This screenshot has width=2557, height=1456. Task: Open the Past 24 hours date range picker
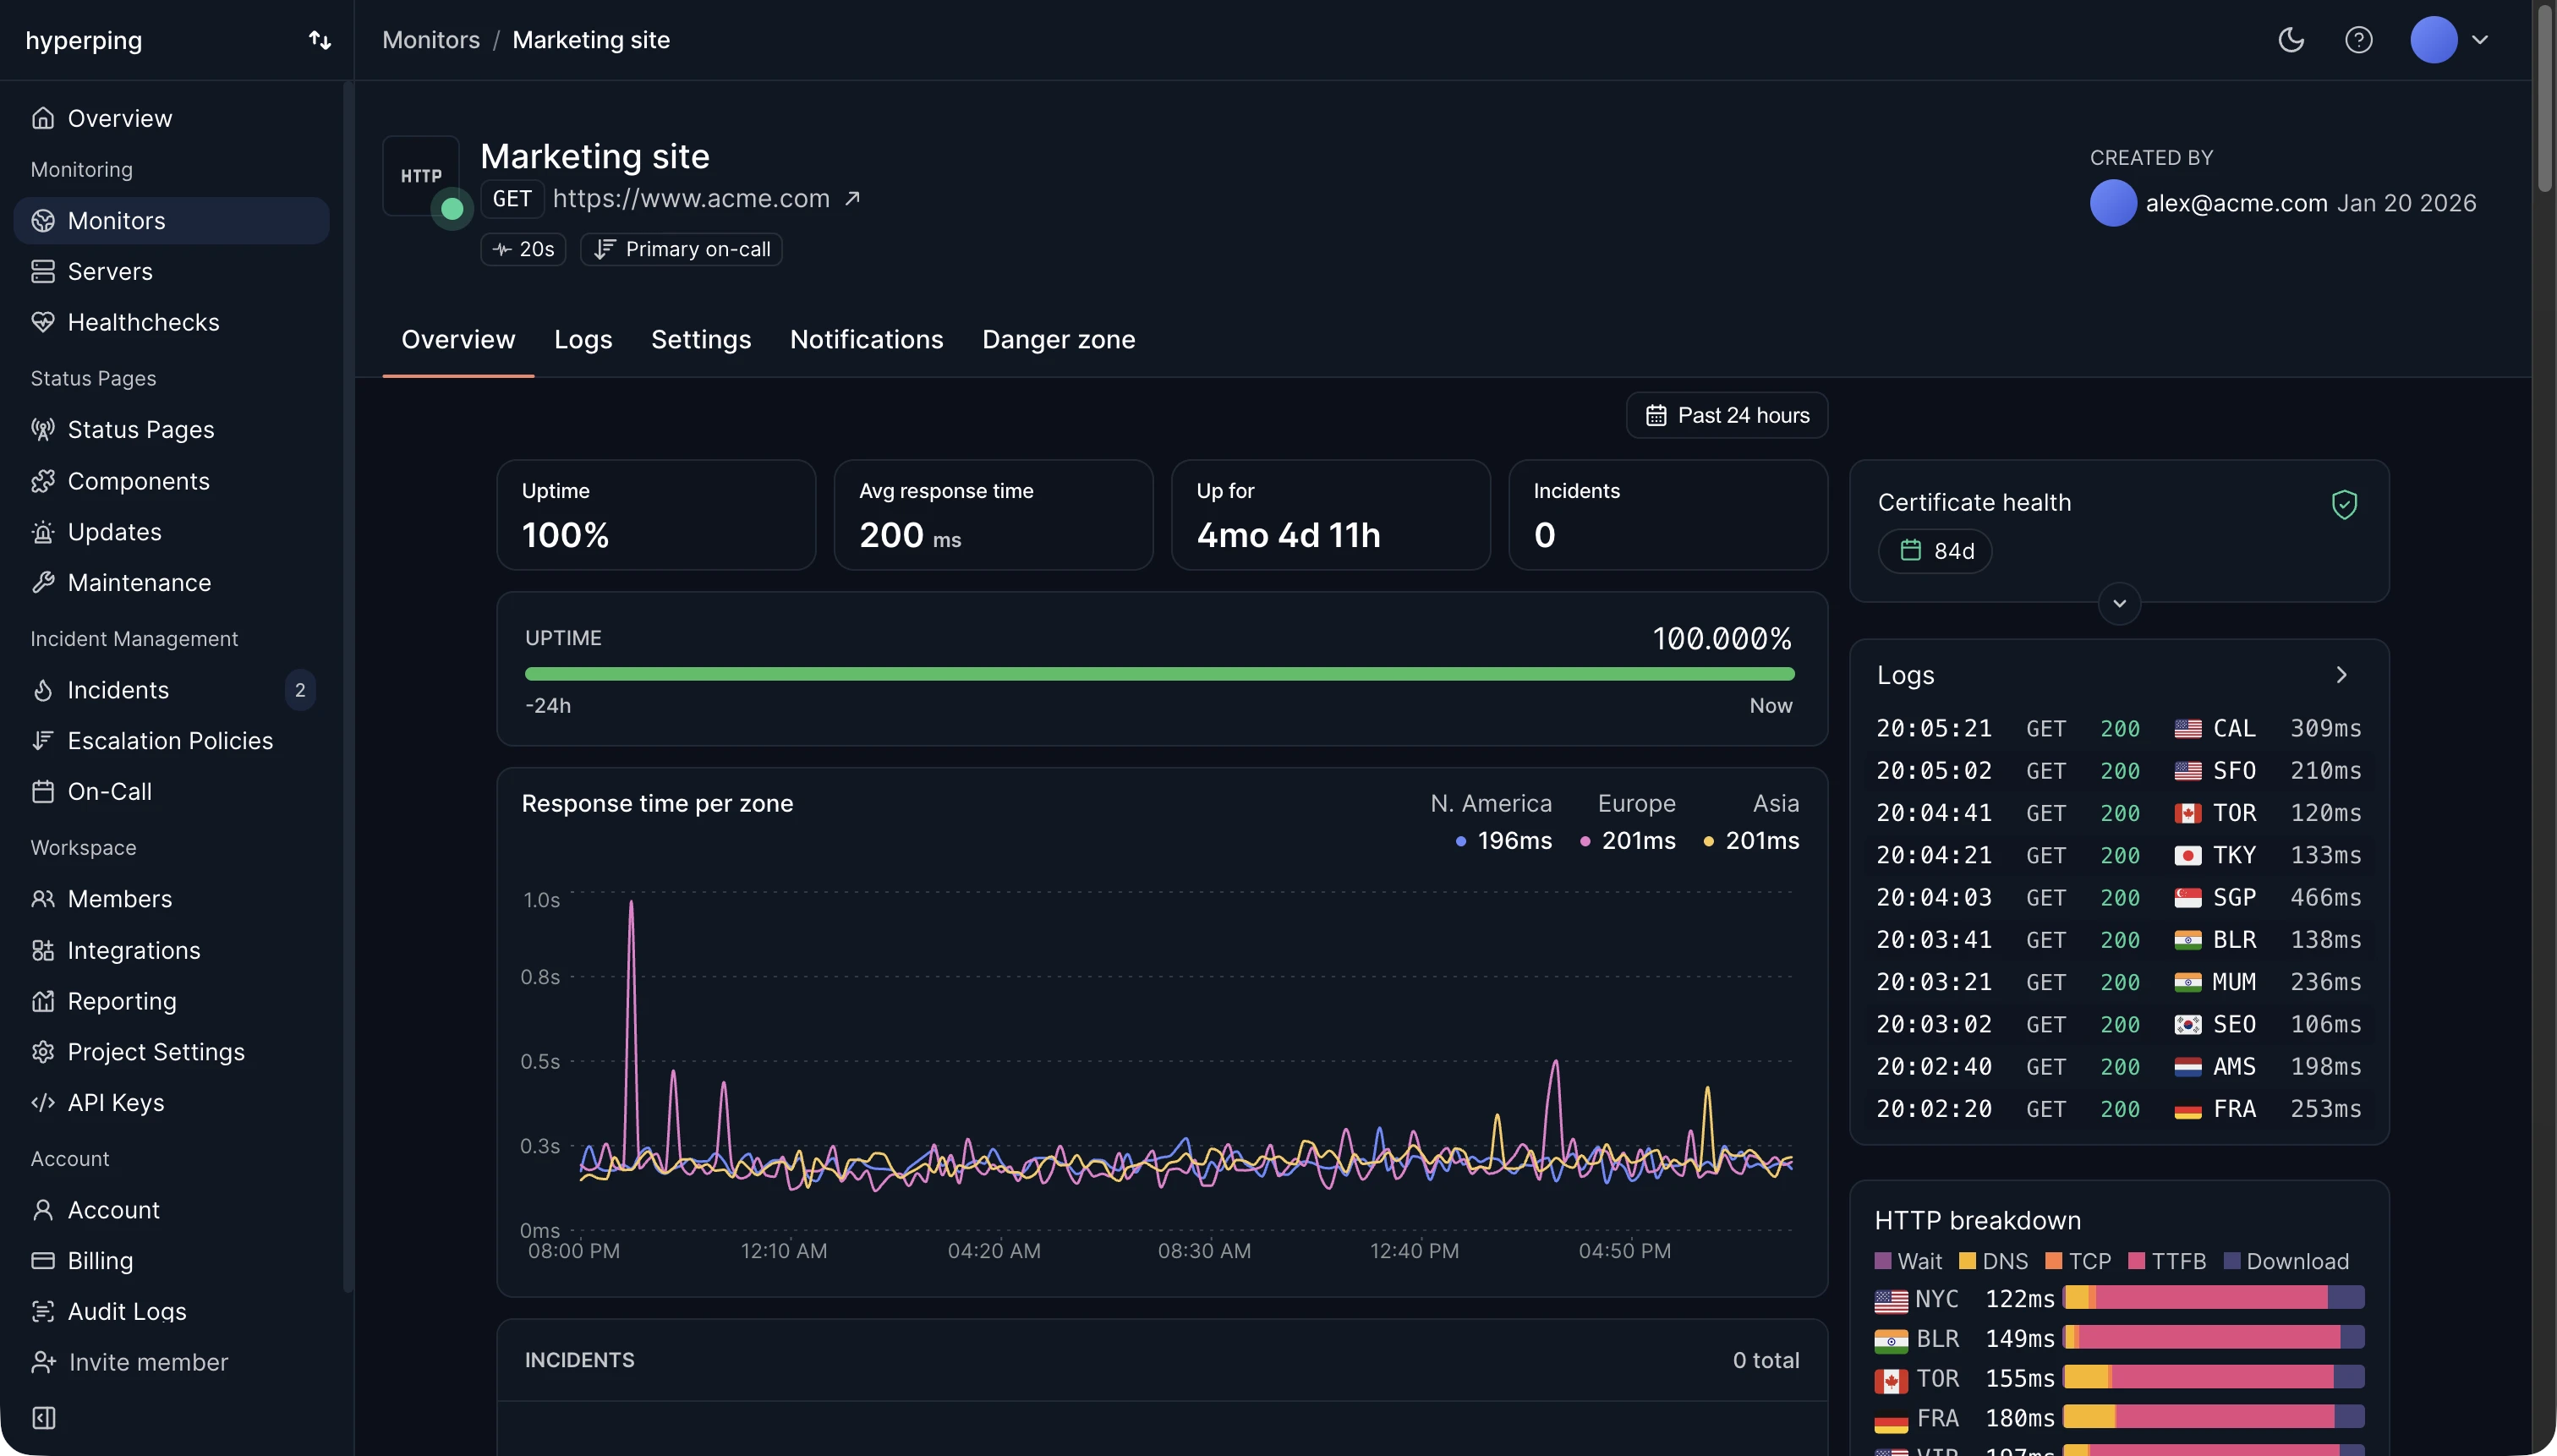coord(1727,415)
